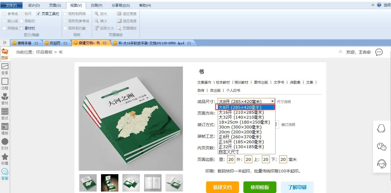391x193 pixels.
Task: Click the help question mark icon
Action: (379, 5)
